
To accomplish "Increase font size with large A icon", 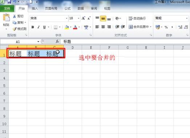I will [x=83, y=18].
